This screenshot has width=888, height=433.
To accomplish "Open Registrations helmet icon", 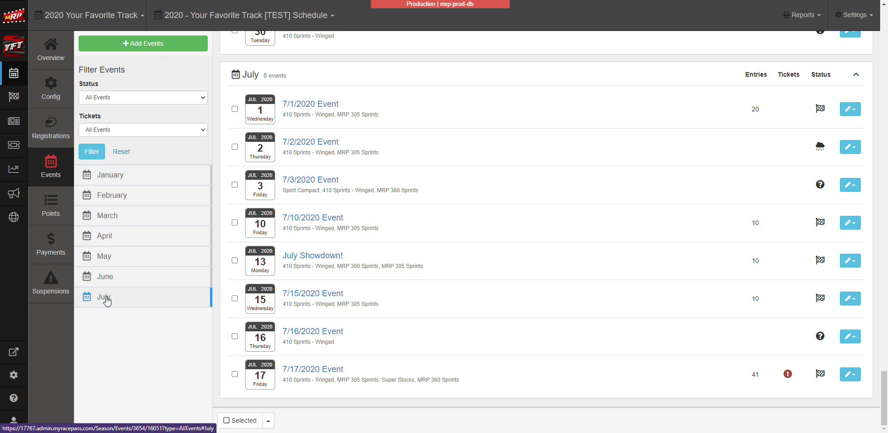I will 51,128.
